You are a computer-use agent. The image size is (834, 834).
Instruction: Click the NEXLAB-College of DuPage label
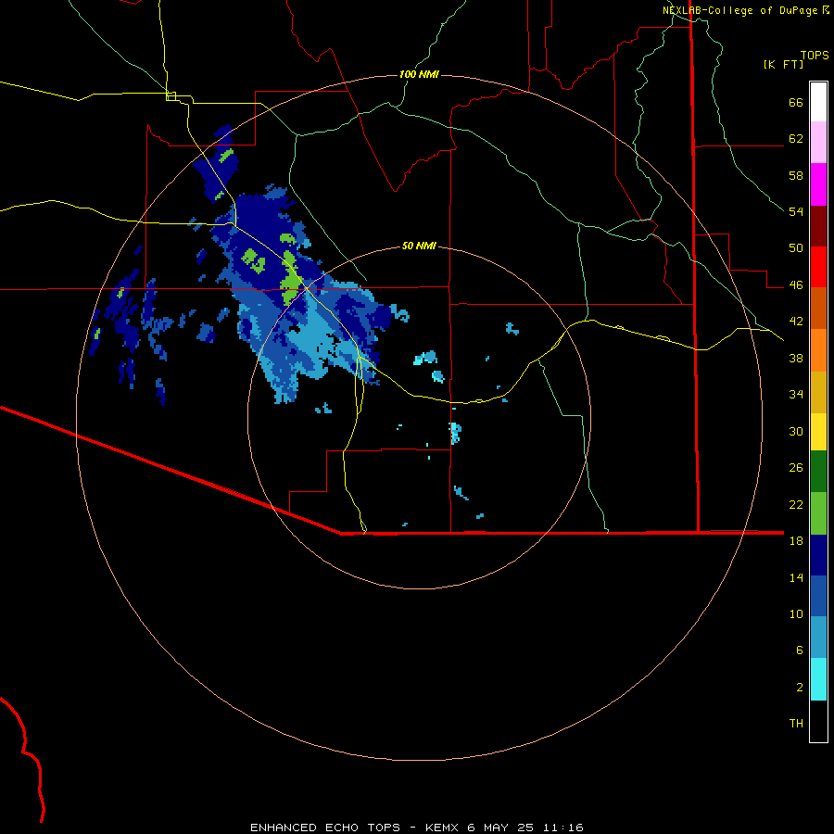(x=739, y=10)
